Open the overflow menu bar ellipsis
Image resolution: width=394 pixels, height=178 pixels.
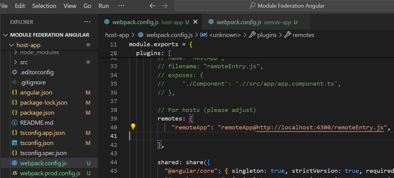tap(121, 6)
